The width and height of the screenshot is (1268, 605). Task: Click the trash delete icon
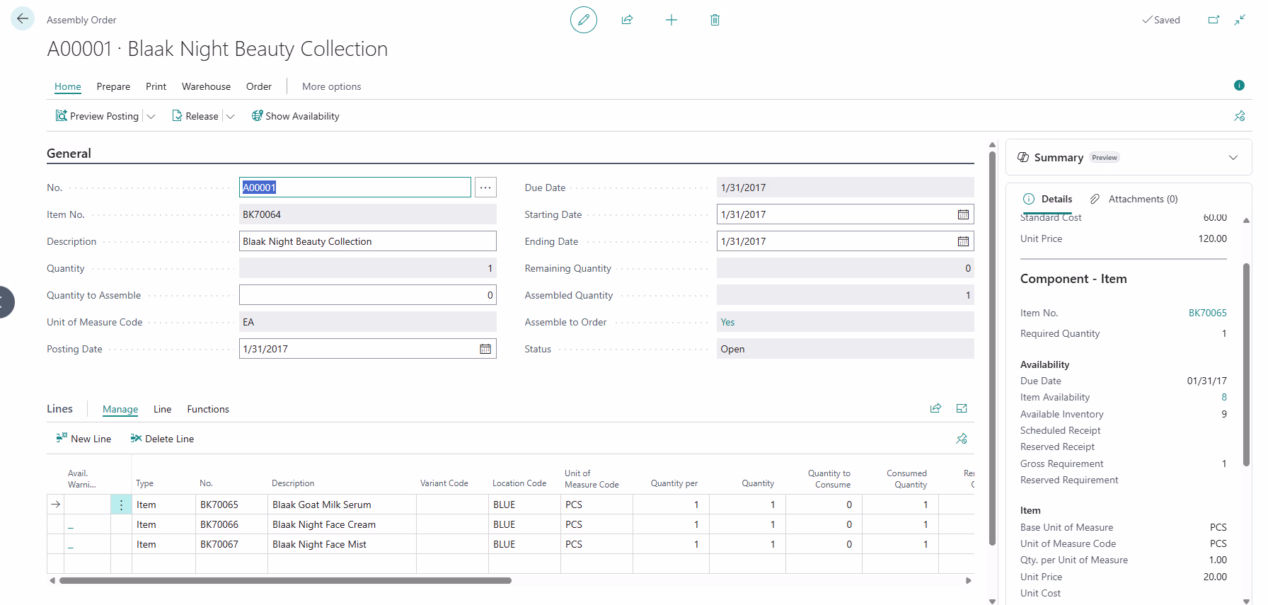(x=715, y=20)
